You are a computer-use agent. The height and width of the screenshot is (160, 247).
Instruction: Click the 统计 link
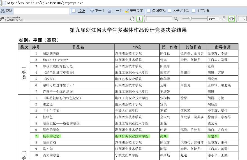(x=81, y=11)
